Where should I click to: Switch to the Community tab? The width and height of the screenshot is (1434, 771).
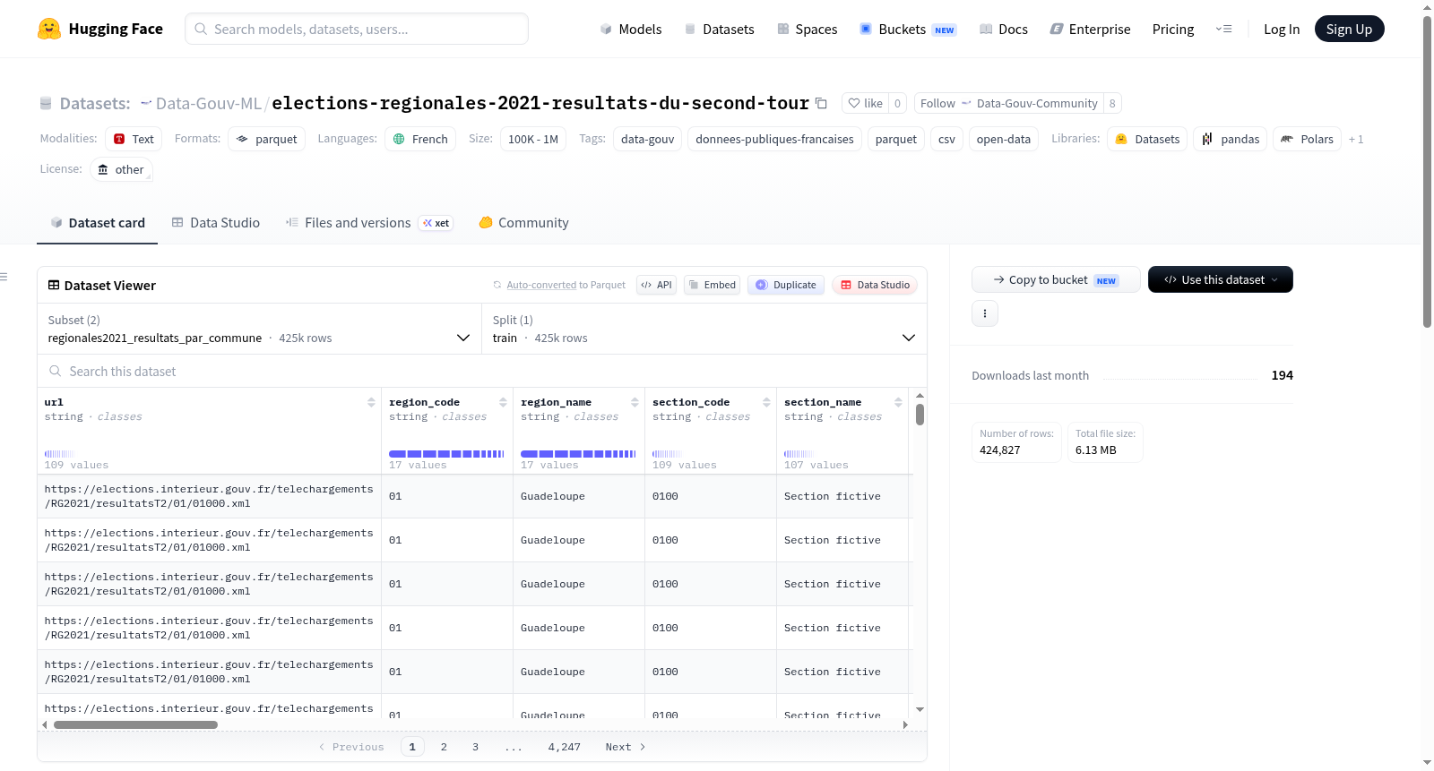tap(523, 223)
